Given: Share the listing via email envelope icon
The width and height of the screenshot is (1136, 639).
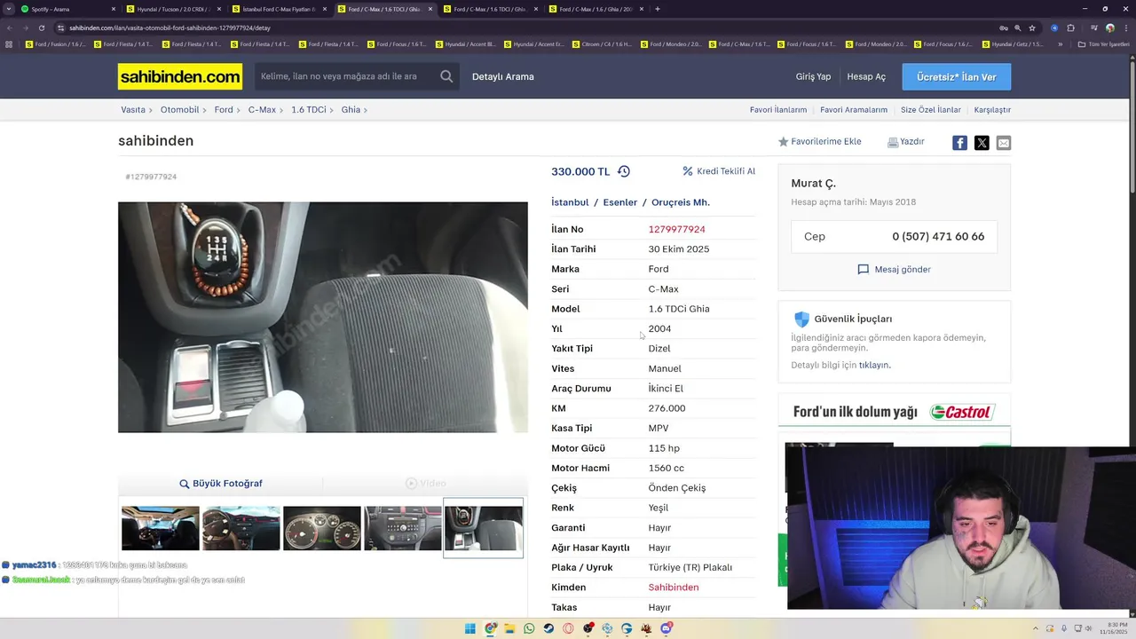Looking at the screenshot, I should 1003,143.
